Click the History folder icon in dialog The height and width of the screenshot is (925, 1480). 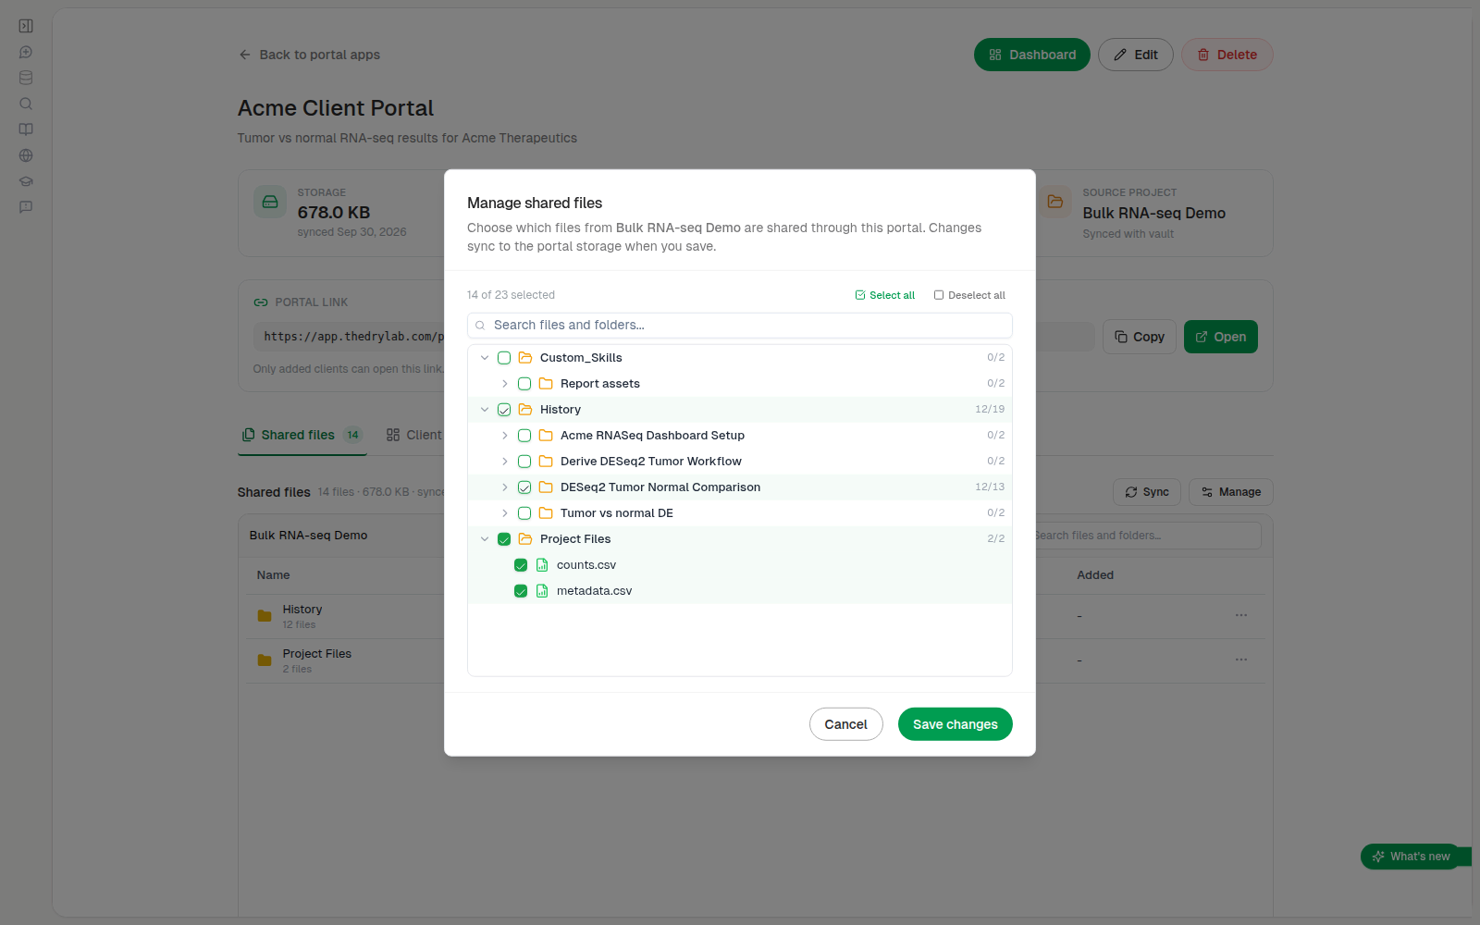[525, 410]
